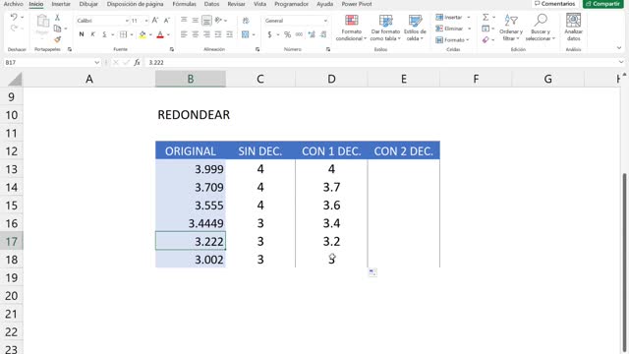Open the Disposición de página tab

136,4
